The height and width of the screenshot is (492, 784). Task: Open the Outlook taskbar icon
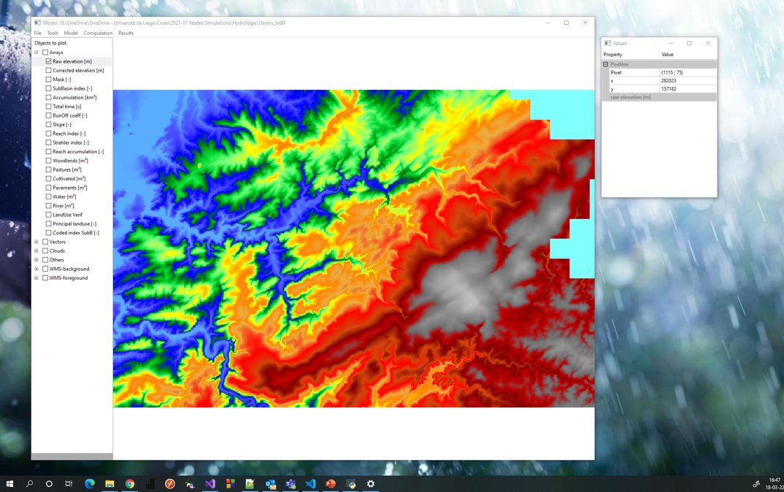[x=270, y=483]
